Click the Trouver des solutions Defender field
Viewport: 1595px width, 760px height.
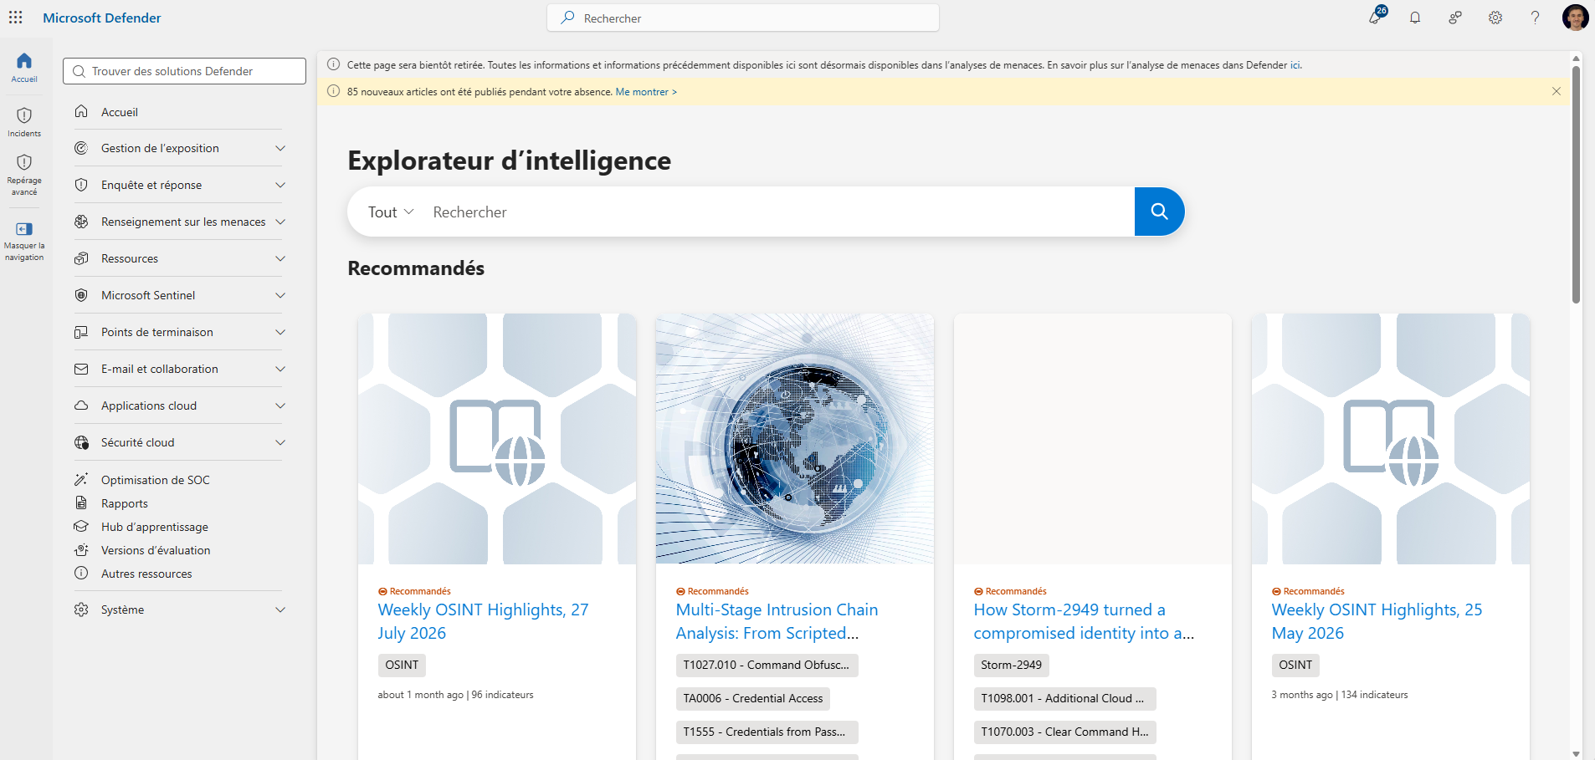tap(184, 71)
